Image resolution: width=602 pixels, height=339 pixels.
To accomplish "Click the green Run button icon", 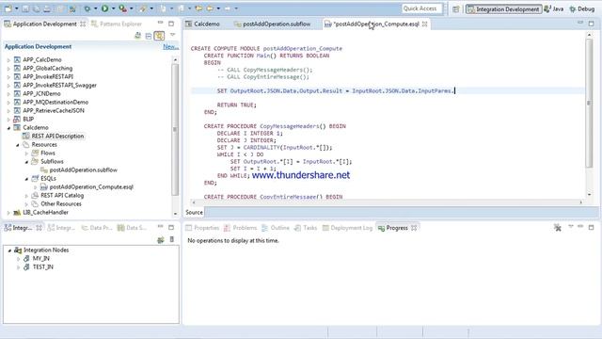I will pyautogui.click(x=104, y=8).
